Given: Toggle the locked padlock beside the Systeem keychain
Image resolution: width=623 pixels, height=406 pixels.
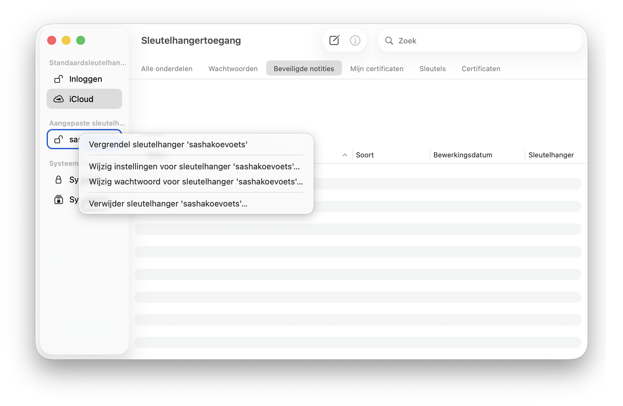Looking at the screenshot, I should tap(59, 180).
